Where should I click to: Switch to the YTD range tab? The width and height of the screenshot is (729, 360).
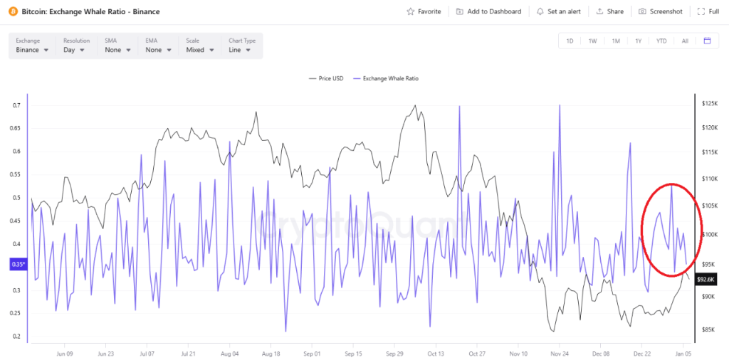(661, 41)
